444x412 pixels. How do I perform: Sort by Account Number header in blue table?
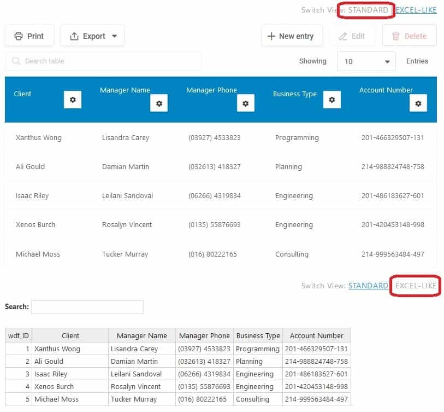pyautogui.click(x=386, y=90)
